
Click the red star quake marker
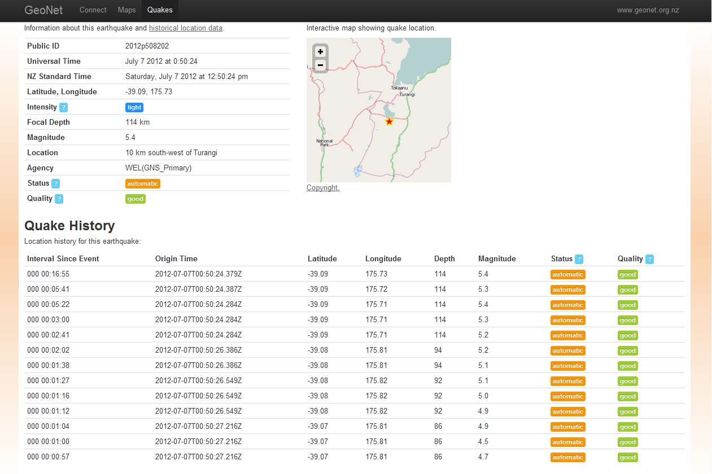click(389, 121)
